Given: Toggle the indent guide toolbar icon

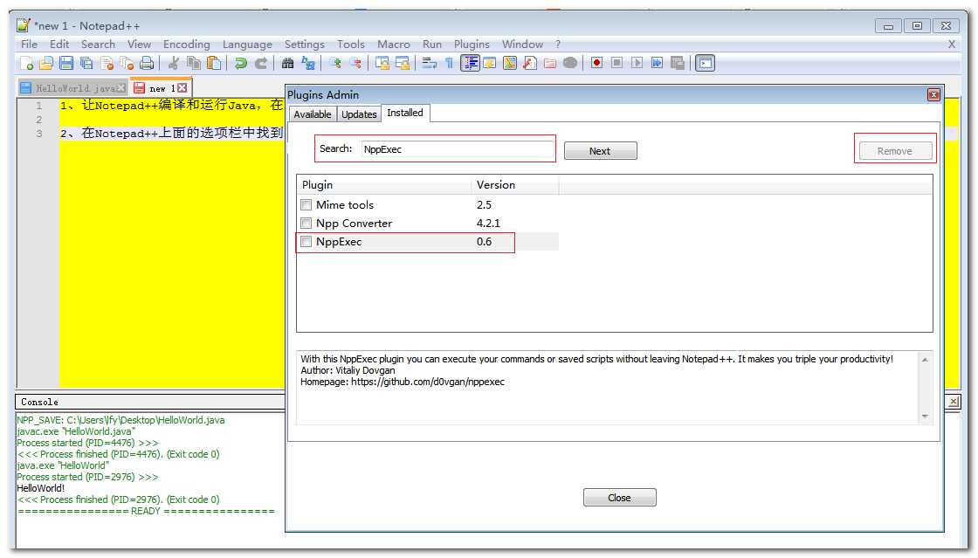Looking at the screenshot, I should point(470,63).
